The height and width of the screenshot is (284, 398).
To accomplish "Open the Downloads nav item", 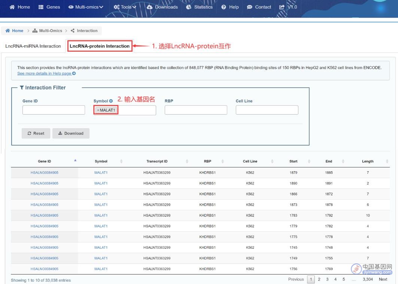I will pyautogui.click(x=162, y=7).
